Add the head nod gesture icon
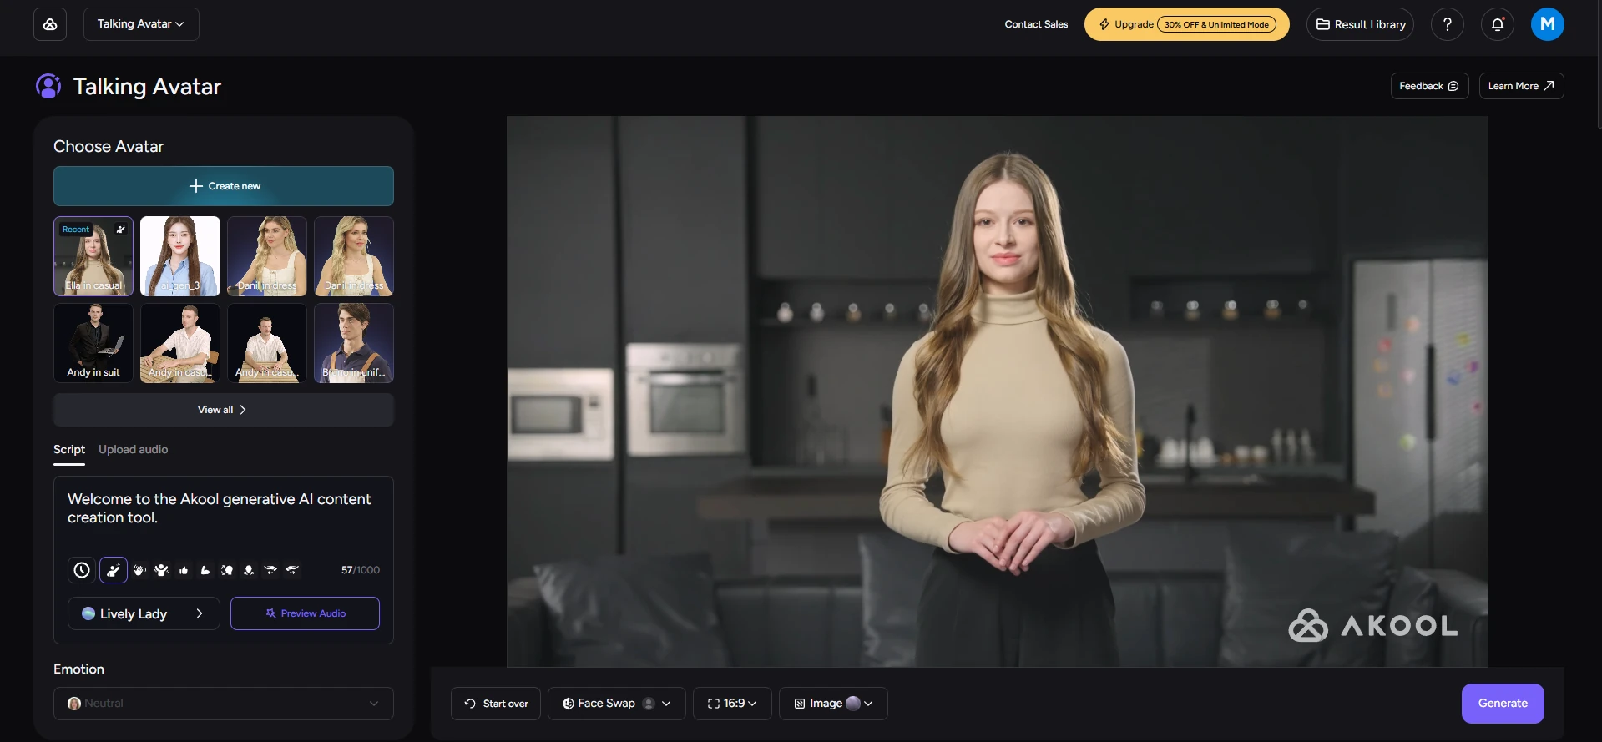1602x742 pixels. [x=249, y=570]
